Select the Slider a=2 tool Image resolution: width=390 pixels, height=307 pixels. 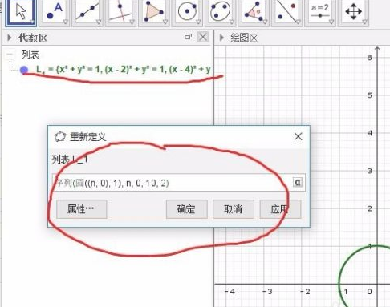[x=320, y=13]
